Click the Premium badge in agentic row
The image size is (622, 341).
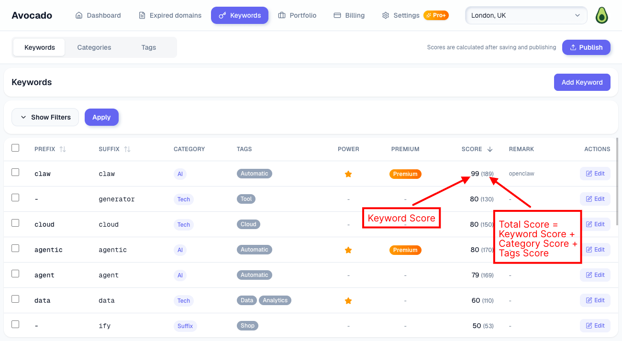click(405, 250)
